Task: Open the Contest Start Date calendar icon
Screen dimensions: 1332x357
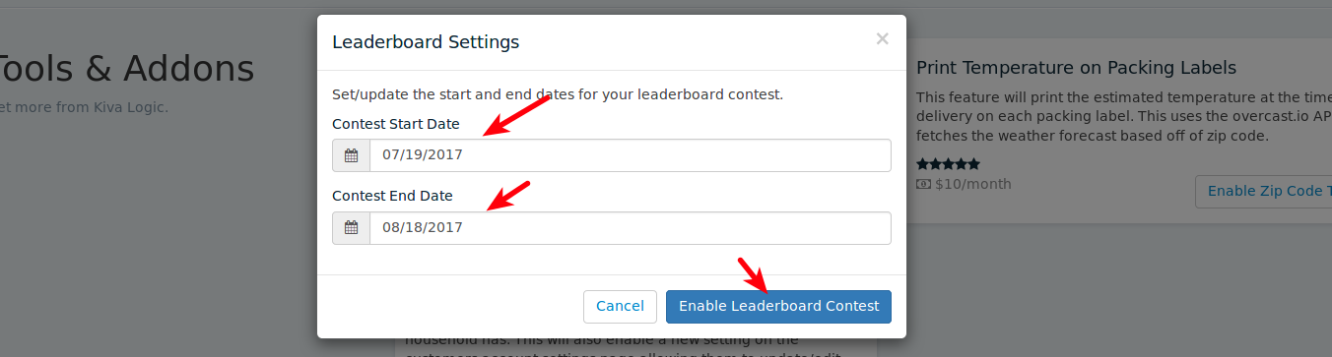Action: [x=351, y=155]
